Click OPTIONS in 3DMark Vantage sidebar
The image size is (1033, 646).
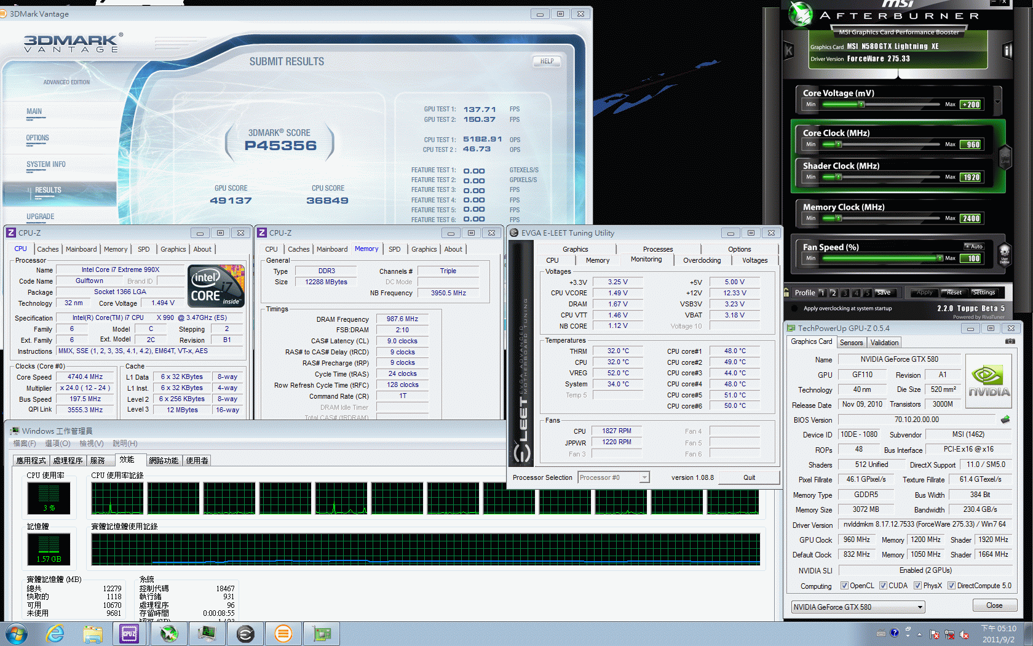pos(38,138)
